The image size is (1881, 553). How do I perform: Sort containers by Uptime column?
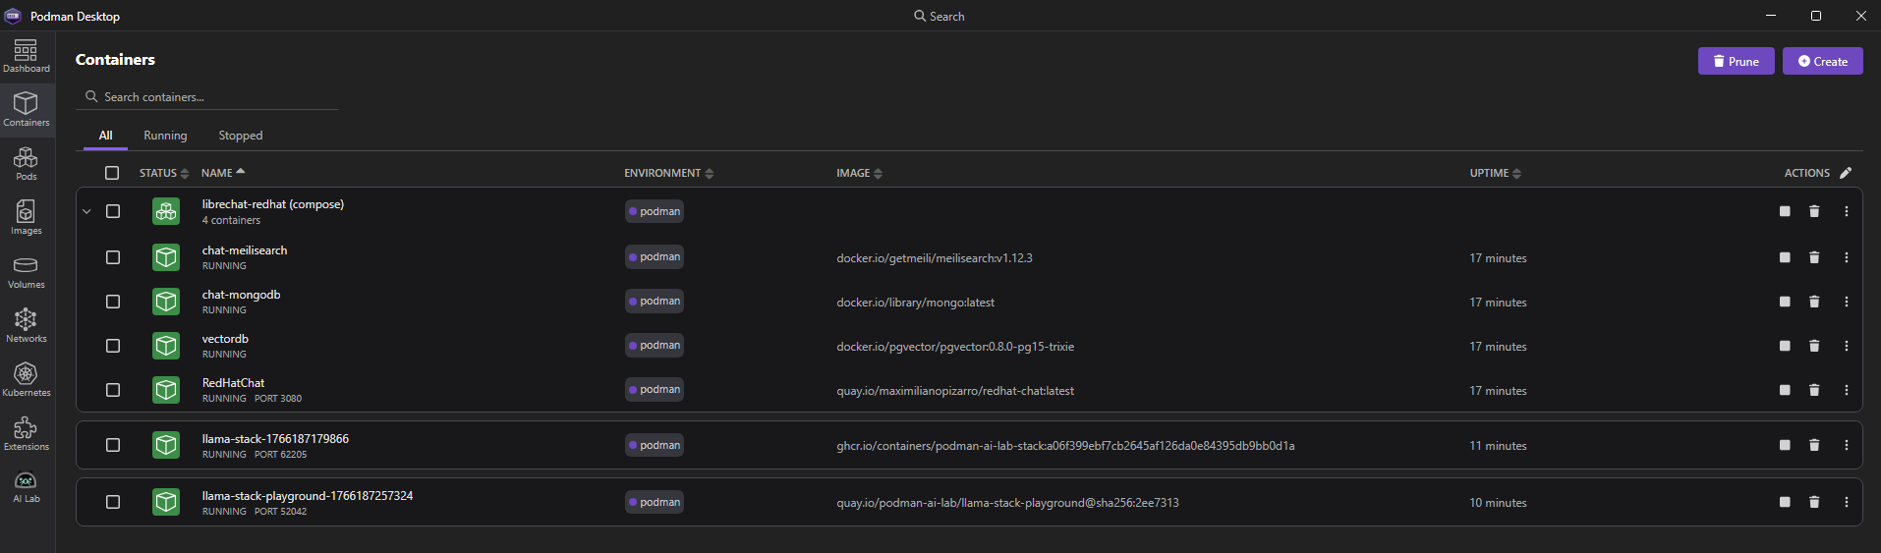pyautogui.click(x=1496, y=173)
